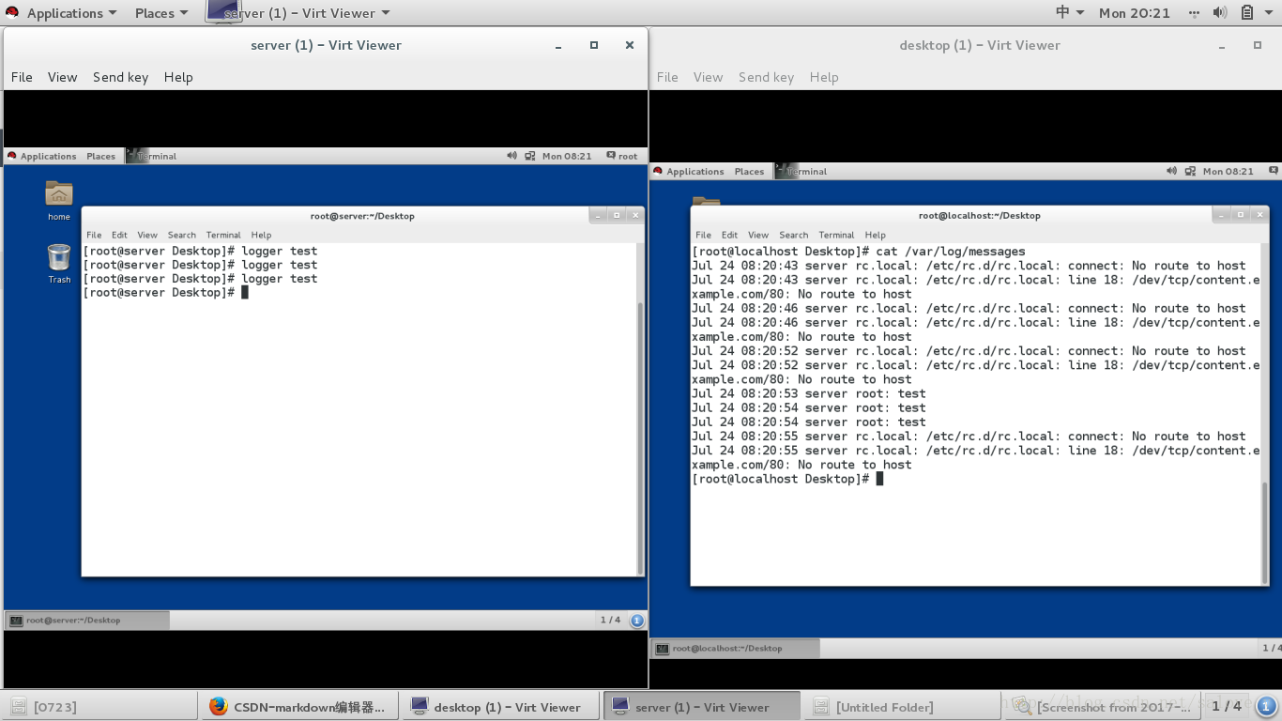This screenshot has width=1282, height=721.
Task: Click root@server taskbar button in server guest
Action: 87,620
